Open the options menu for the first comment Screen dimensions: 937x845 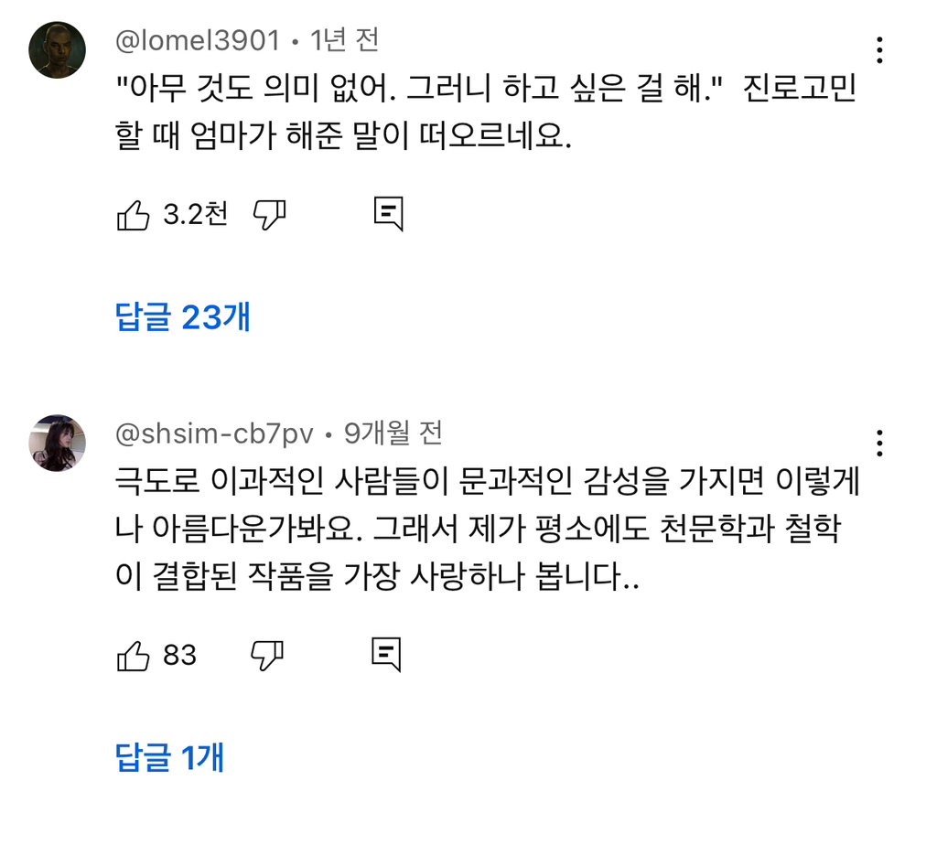pos(879,48)
